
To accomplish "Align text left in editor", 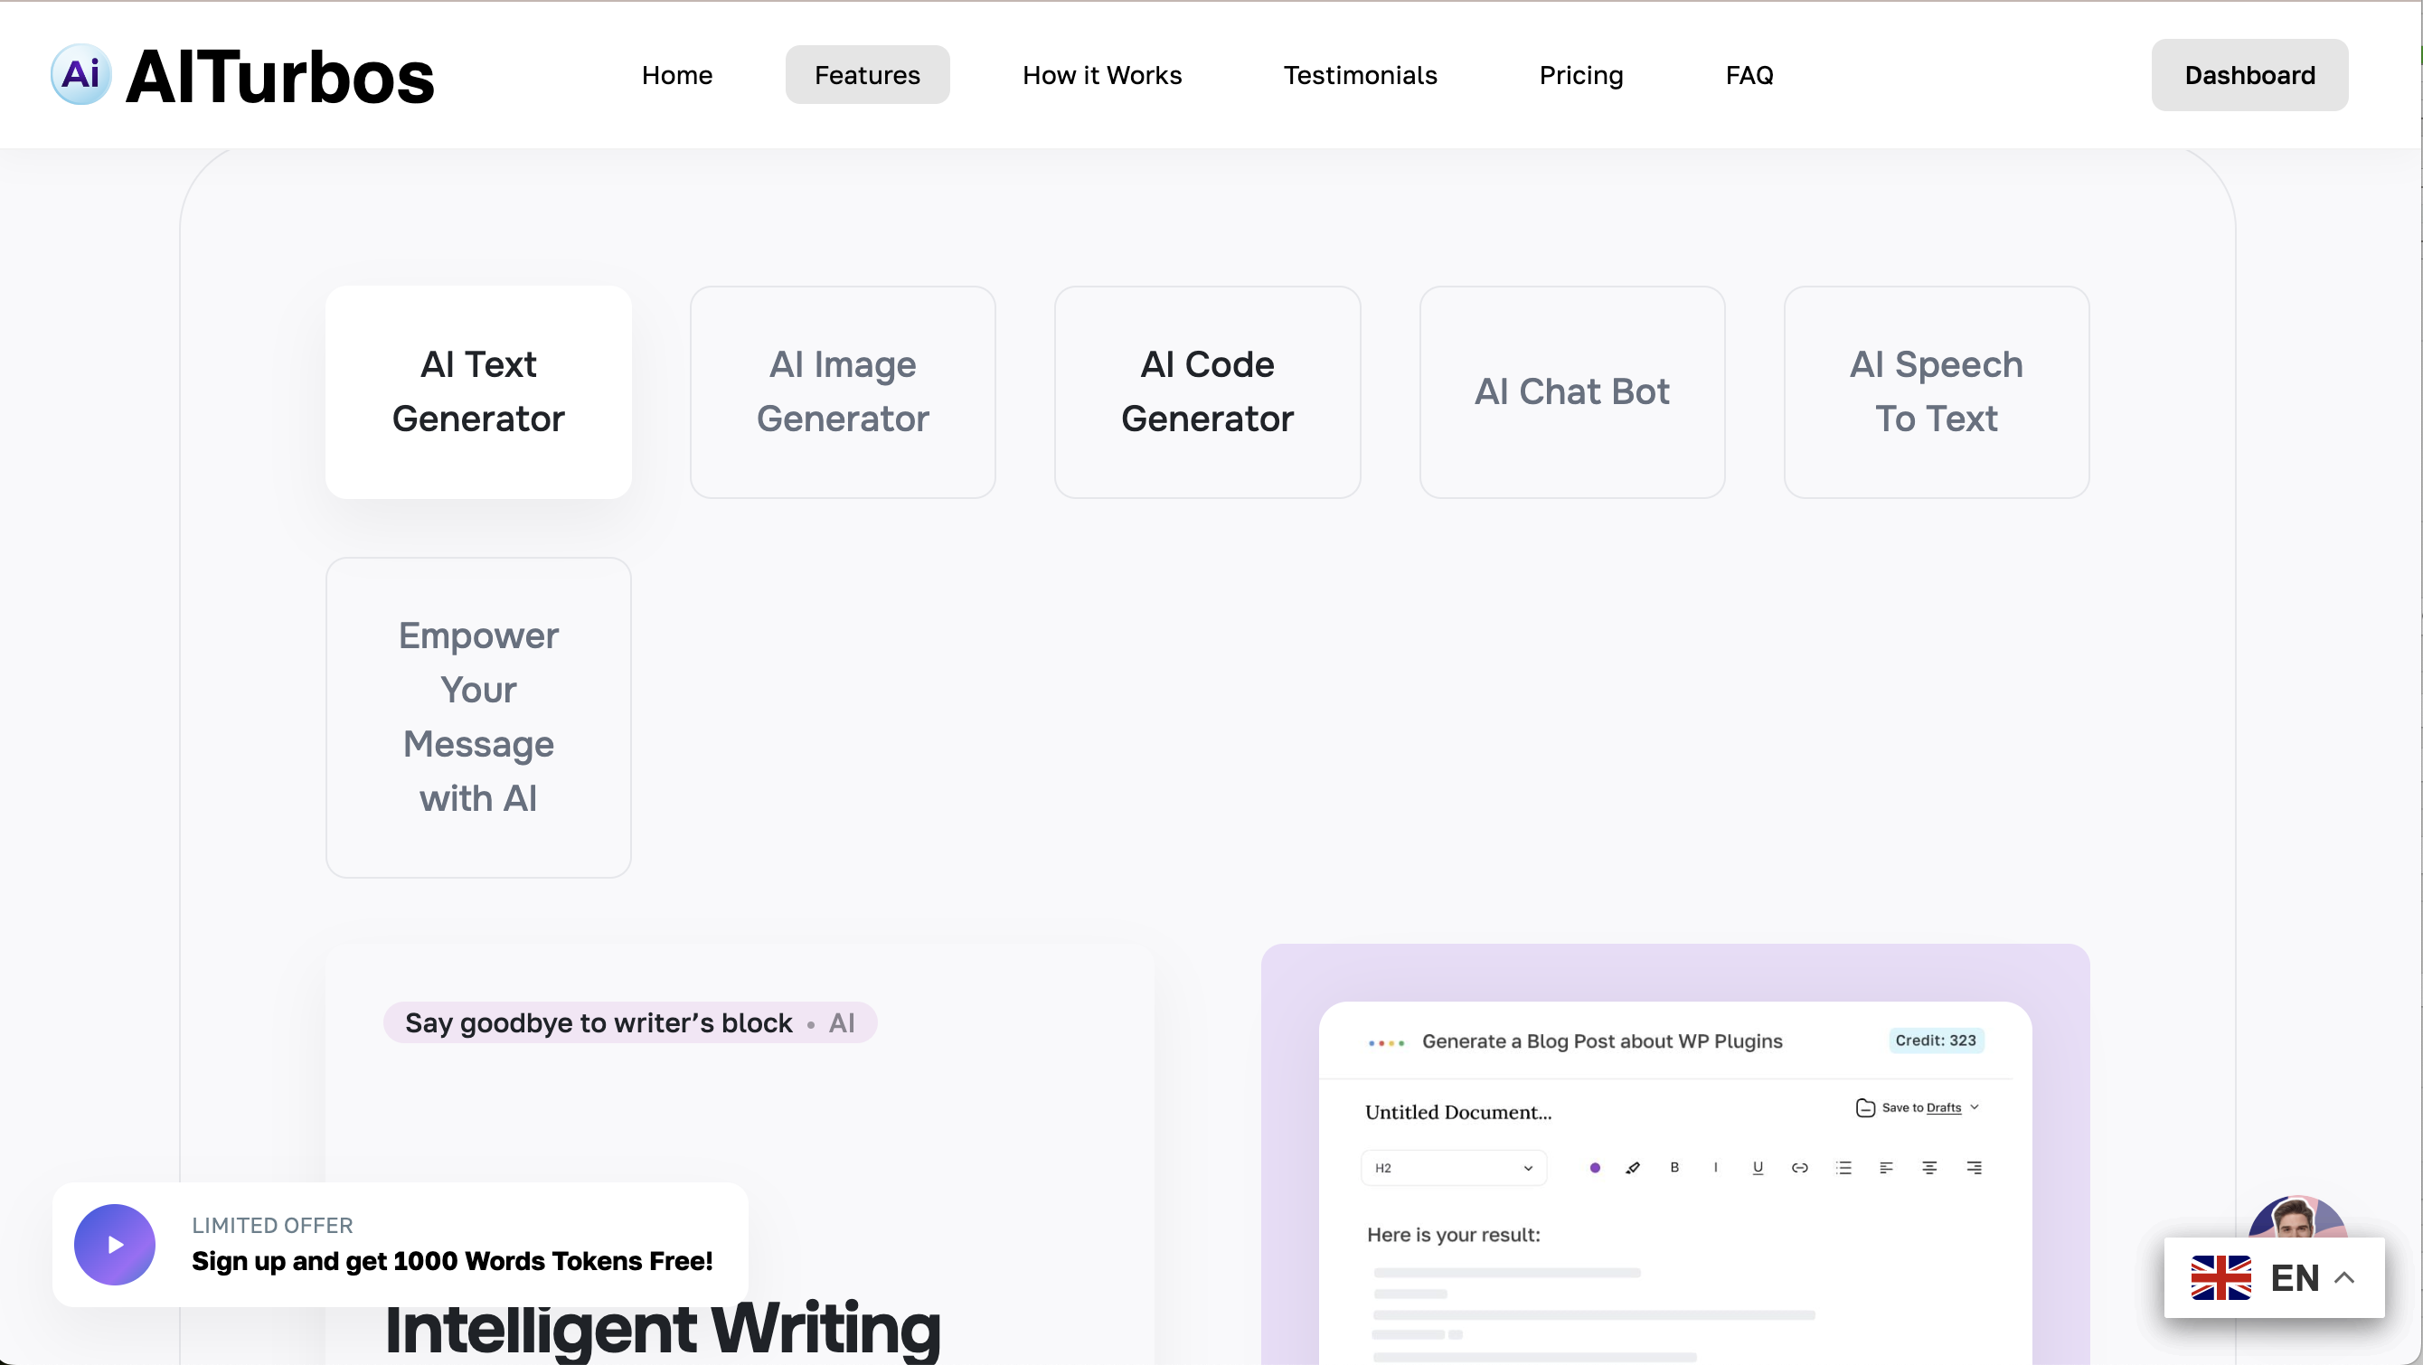I will (x=1886, y=1167).
